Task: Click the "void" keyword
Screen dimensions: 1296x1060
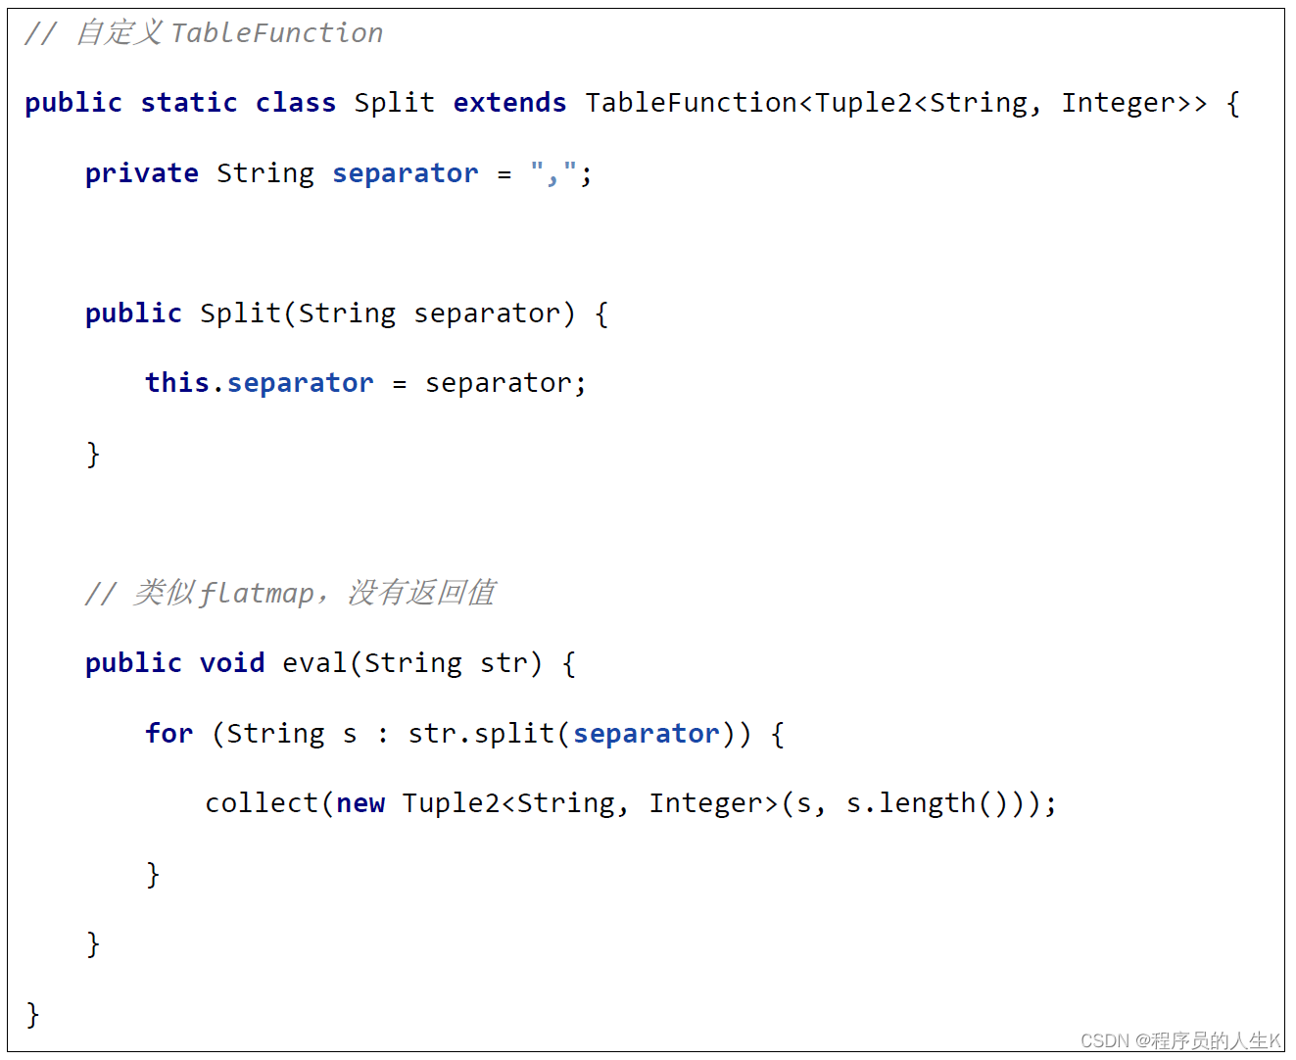Action: (232, 663)
